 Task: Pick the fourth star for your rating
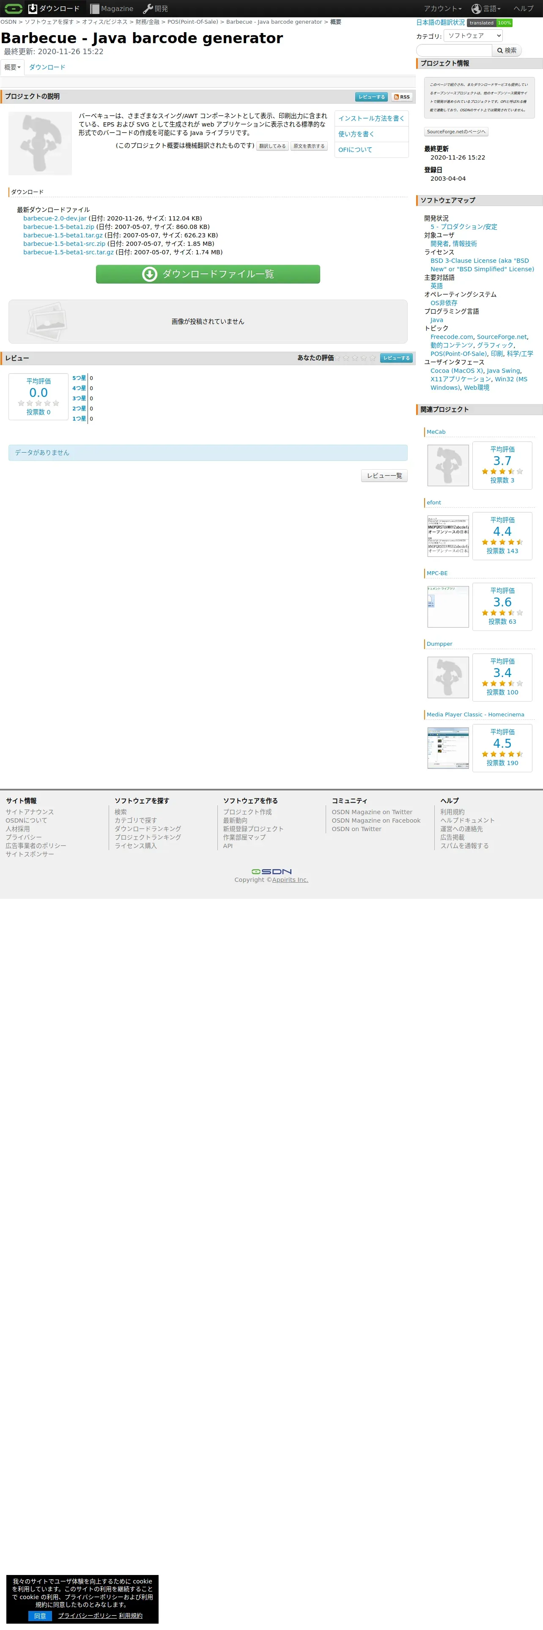(x=363, y=358)
